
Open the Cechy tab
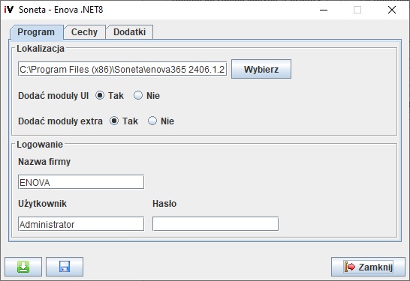click(x=84, y=32)
